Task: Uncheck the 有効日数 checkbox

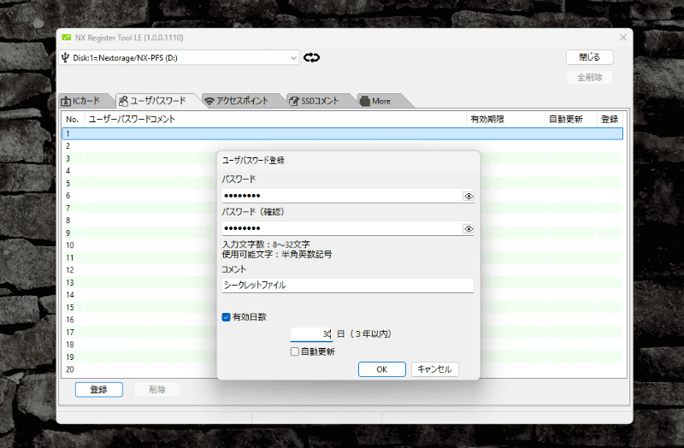Action: 226,317
